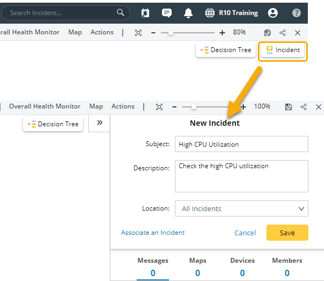Switch to the Devices tab
This screenshot has width=324, height=281.
[x=242, y=266]
